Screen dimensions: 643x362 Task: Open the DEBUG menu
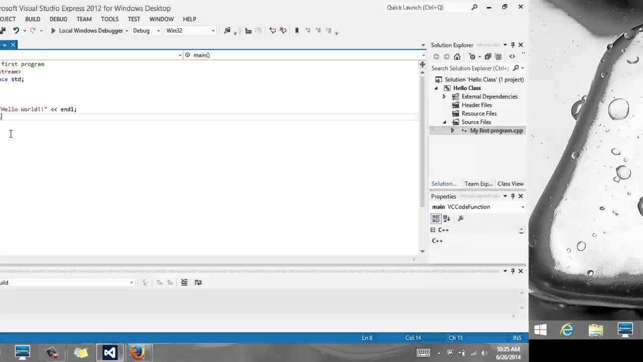[x=58, y=19]
